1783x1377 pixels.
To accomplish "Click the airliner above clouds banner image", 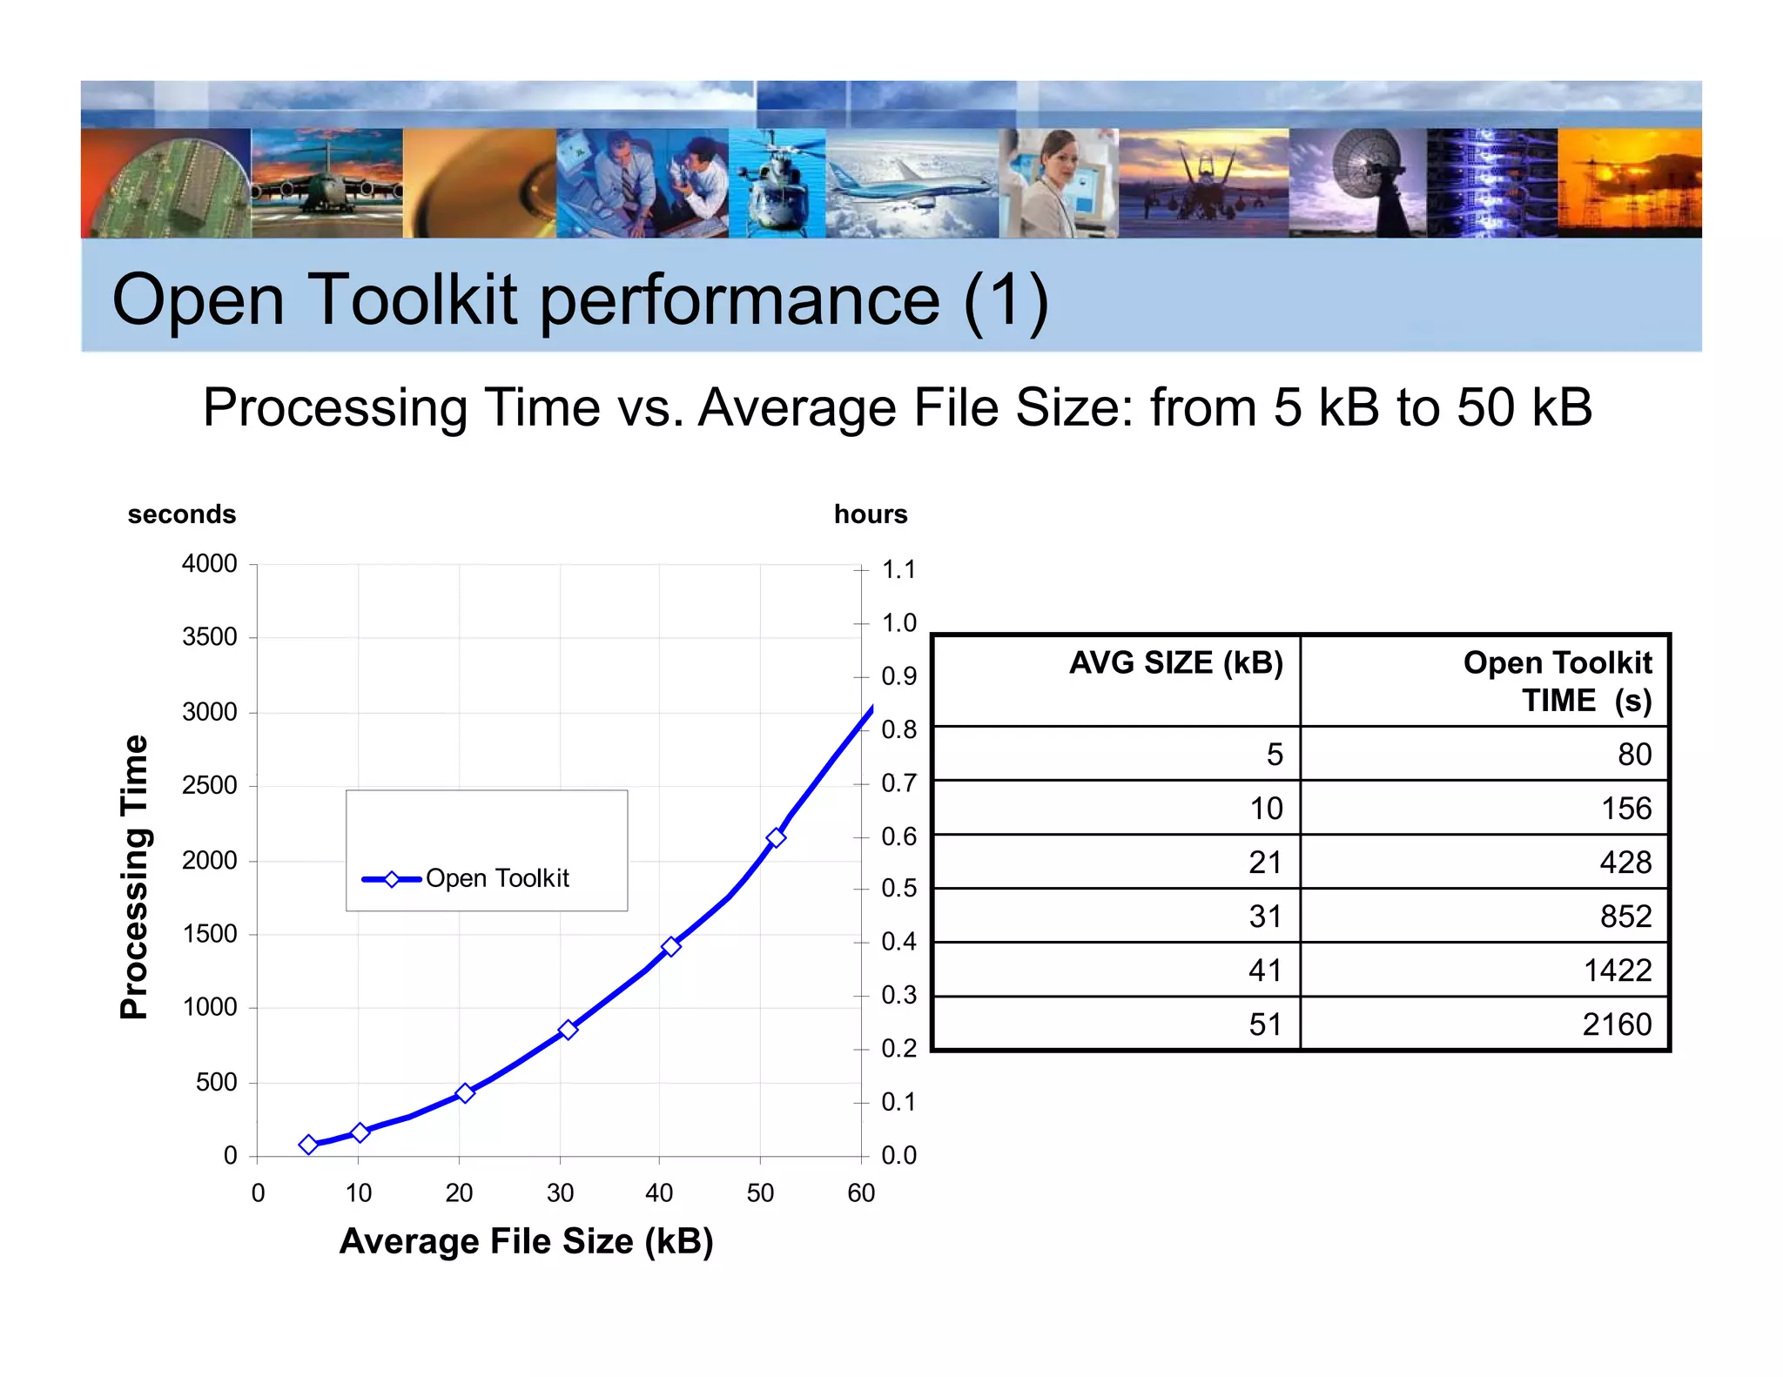I will tap(912, 183).
